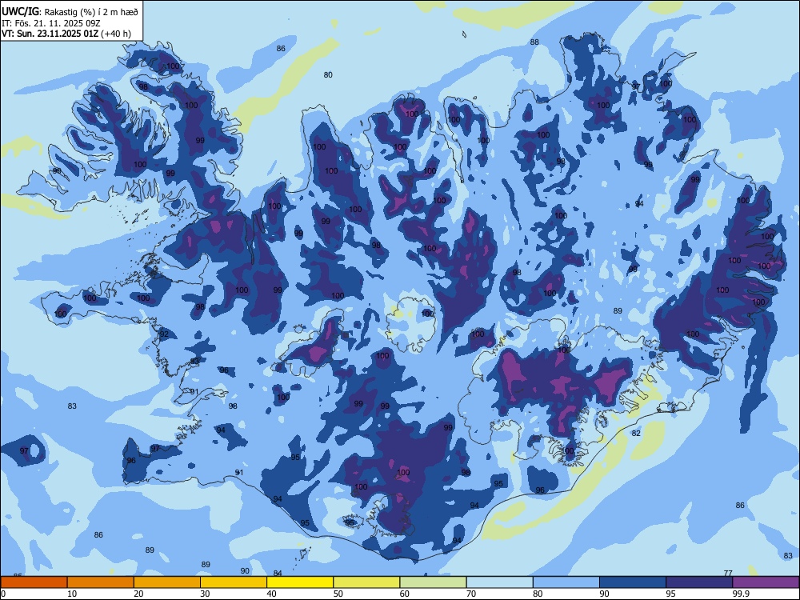Image resolution: width=800 pixels, height=600 pixels.
Task: Pick the pale green 60–70 legend swatch
Action: (433, 582)
